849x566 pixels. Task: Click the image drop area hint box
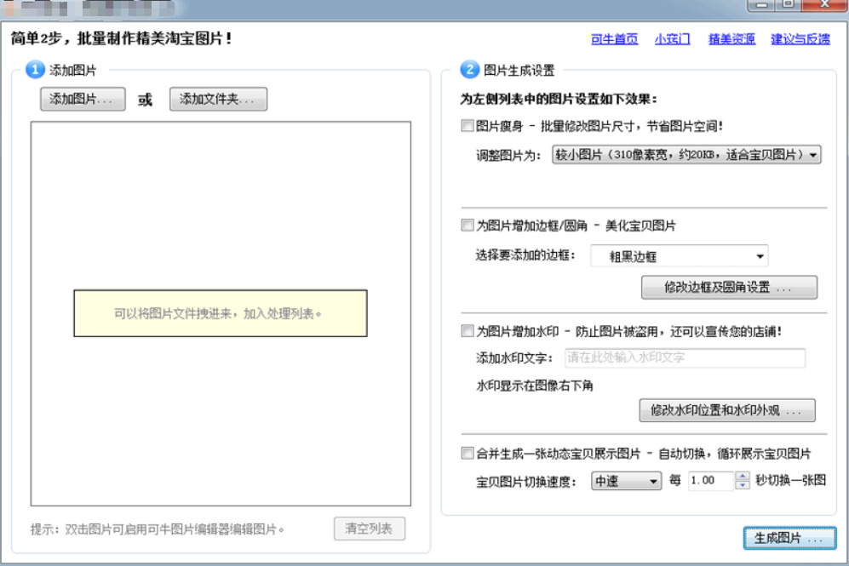(221, 313)
